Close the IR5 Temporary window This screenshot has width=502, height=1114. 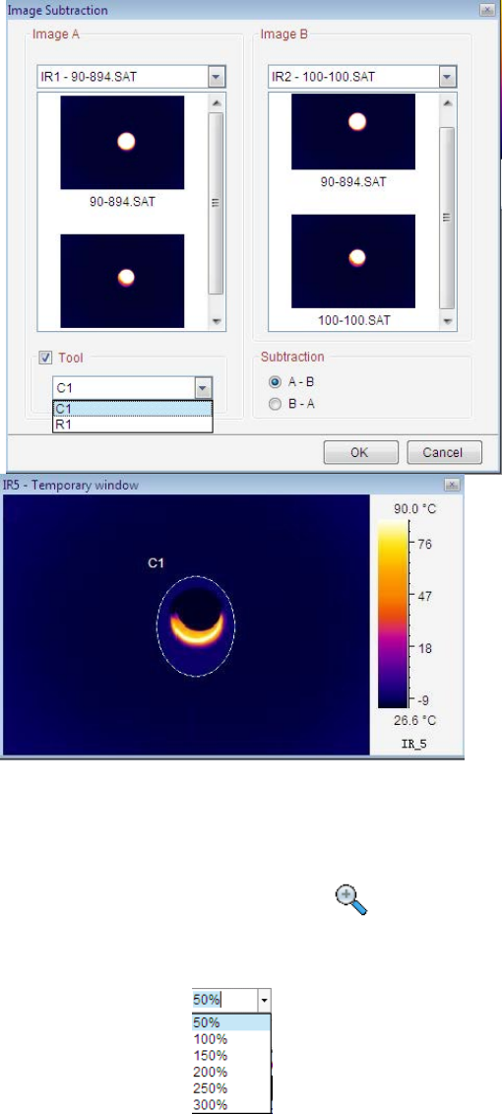click(x=450, y=485)
